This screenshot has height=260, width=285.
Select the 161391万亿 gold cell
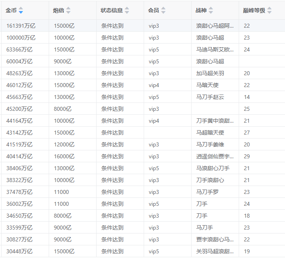coord(21,26)
